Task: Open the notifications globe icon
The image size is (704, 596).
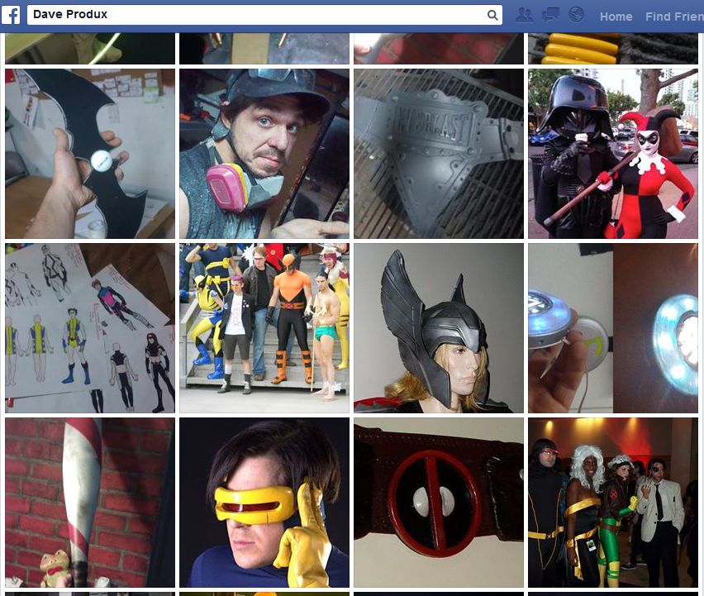Action: point(576,15)
